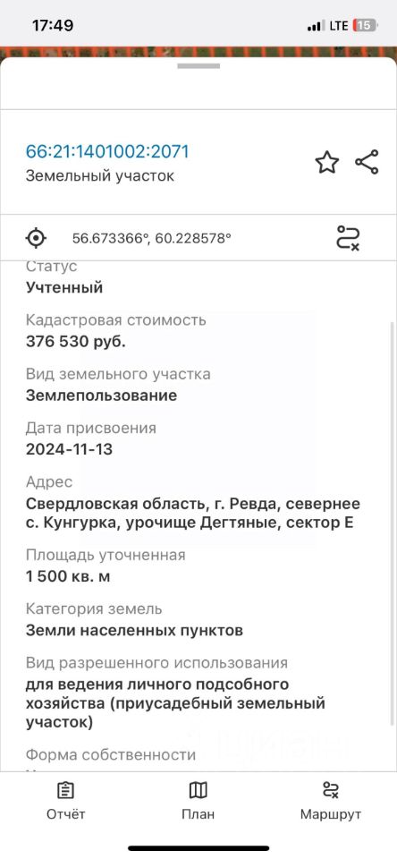Tap the locate target icon beside coordinates
397x859 pixels.
(x=36, y=238)
